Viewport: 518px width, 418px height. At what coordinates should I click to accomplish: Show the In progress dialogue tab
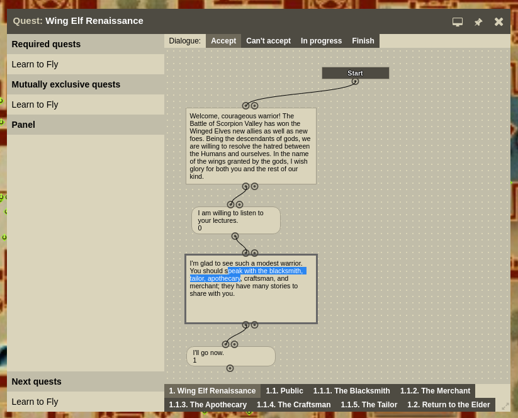(321, 41)
